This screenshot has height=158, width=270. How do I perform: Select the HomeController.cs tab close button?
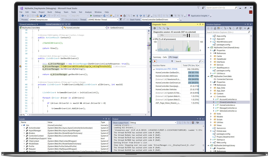(x=69, y=24)
